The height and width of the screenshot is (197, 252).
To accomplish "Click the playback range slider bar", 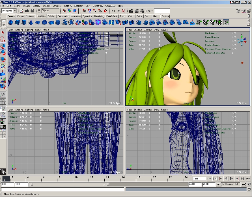I will (69, 184).
